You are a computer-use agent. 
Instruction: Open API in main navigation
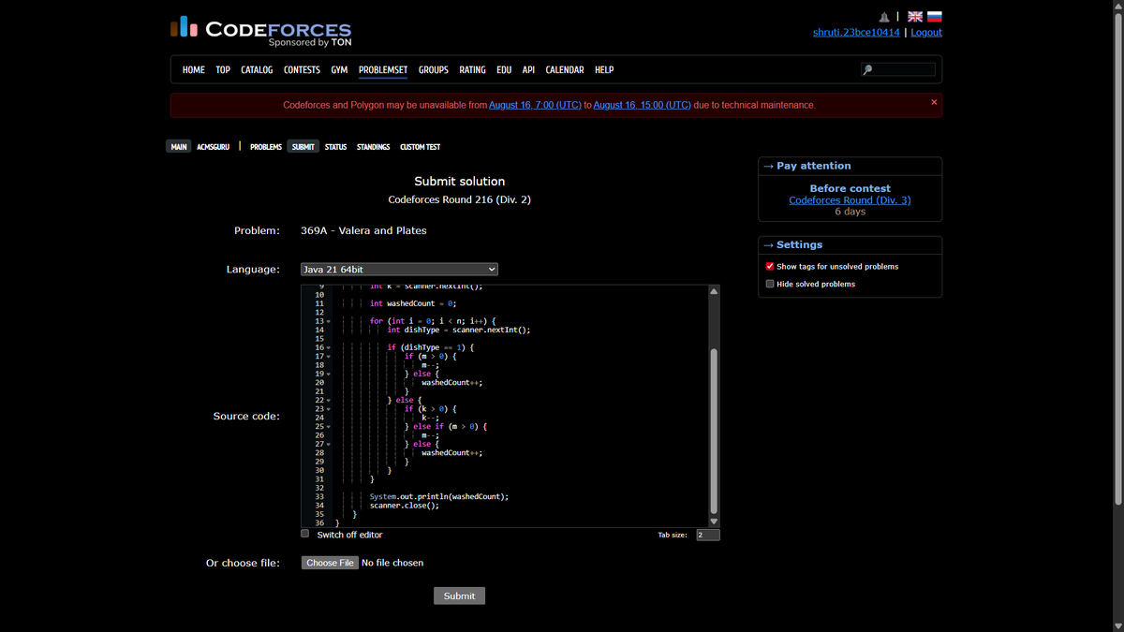pyautogui.click(x=528, y=70)
